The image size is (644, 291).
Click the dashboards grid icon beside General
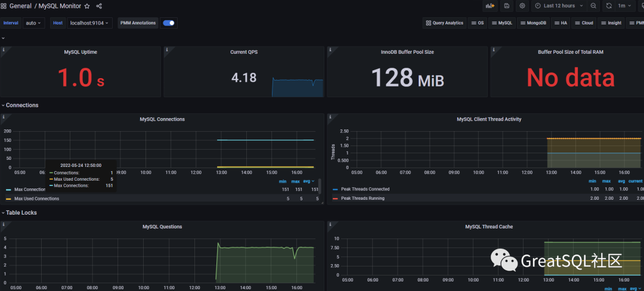(x=4, y=6)
